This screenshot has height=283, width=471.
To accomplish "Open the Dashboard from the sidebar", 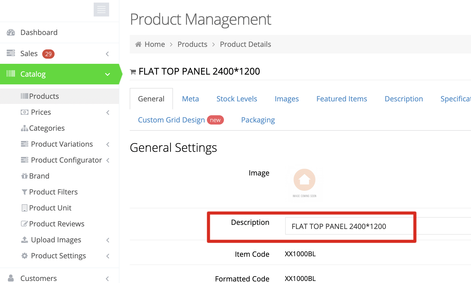I will (x=39, y=32).
